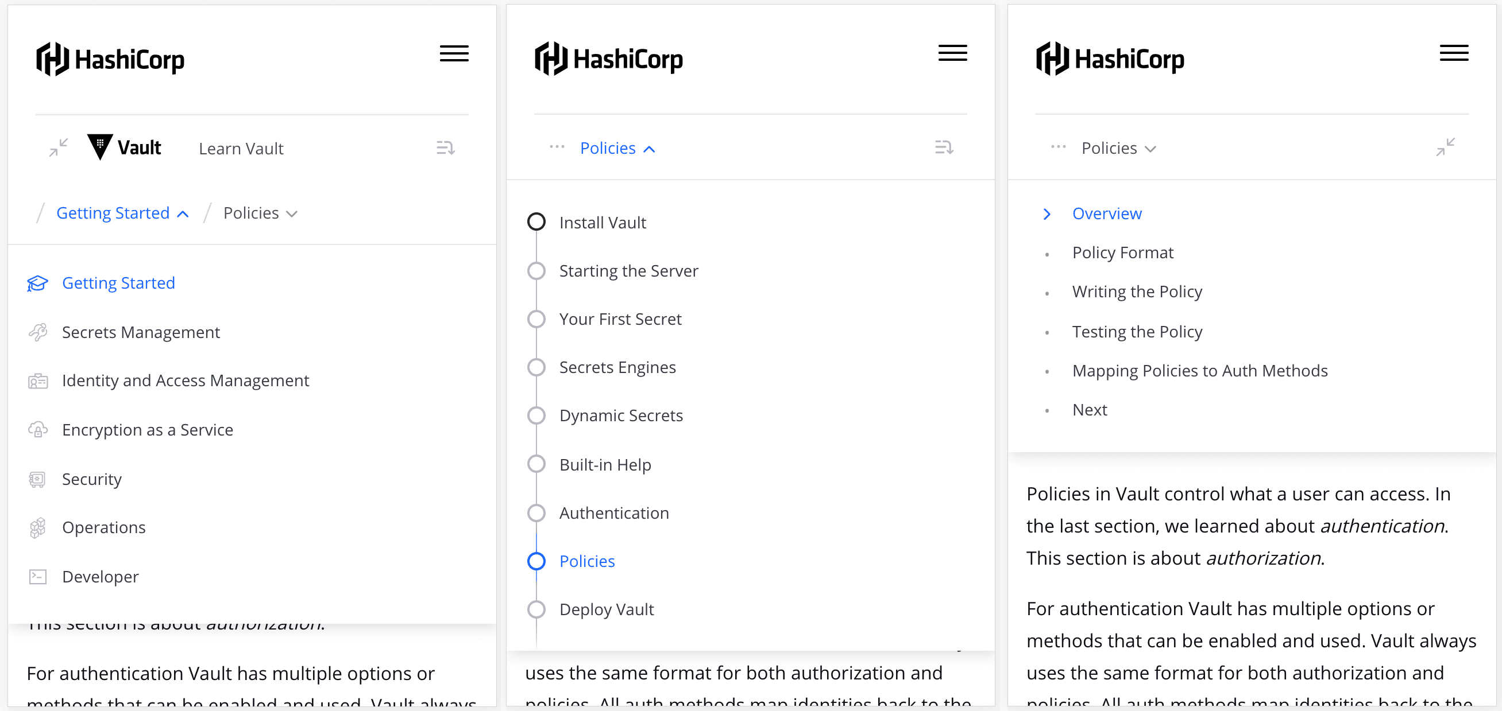Image resolution: width=1502 pixels, height=711 pixels.
Task: Click the Identity and Access Management icon
Action: (x=37, y=382)
